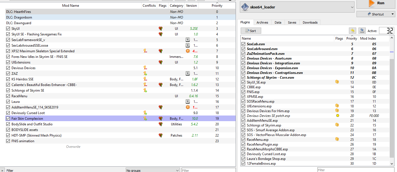Click the archive flag icon for SkyUI_SE.esp
The height and width of the screenshot is (172, 397).
point(337,82)
